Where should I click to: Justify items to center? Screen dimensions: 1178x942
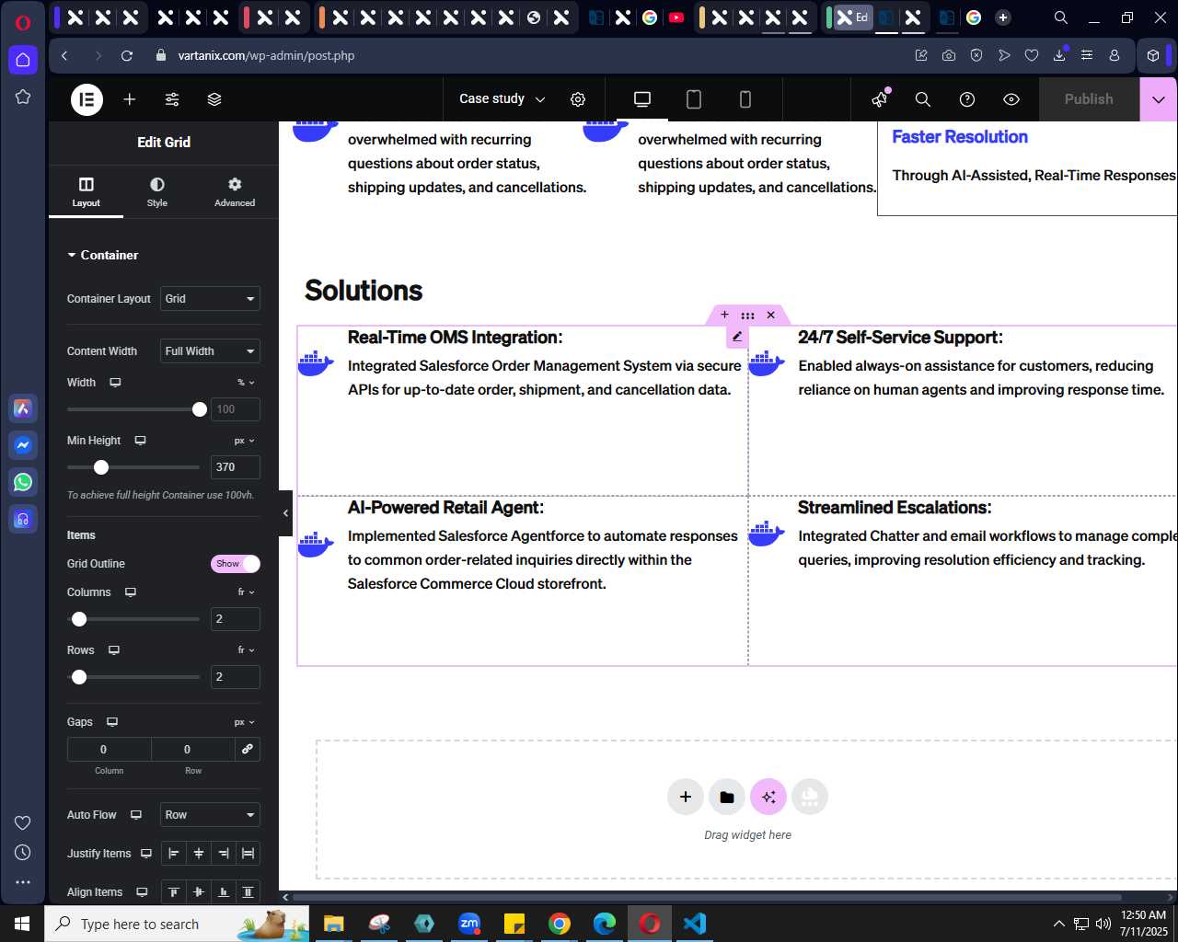pyautogui.click(x=199, y=854)
